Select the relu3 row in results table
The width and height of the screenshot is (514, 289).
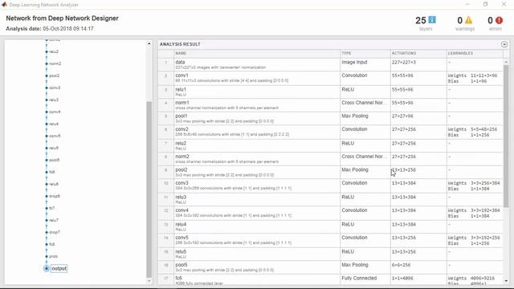330,200
